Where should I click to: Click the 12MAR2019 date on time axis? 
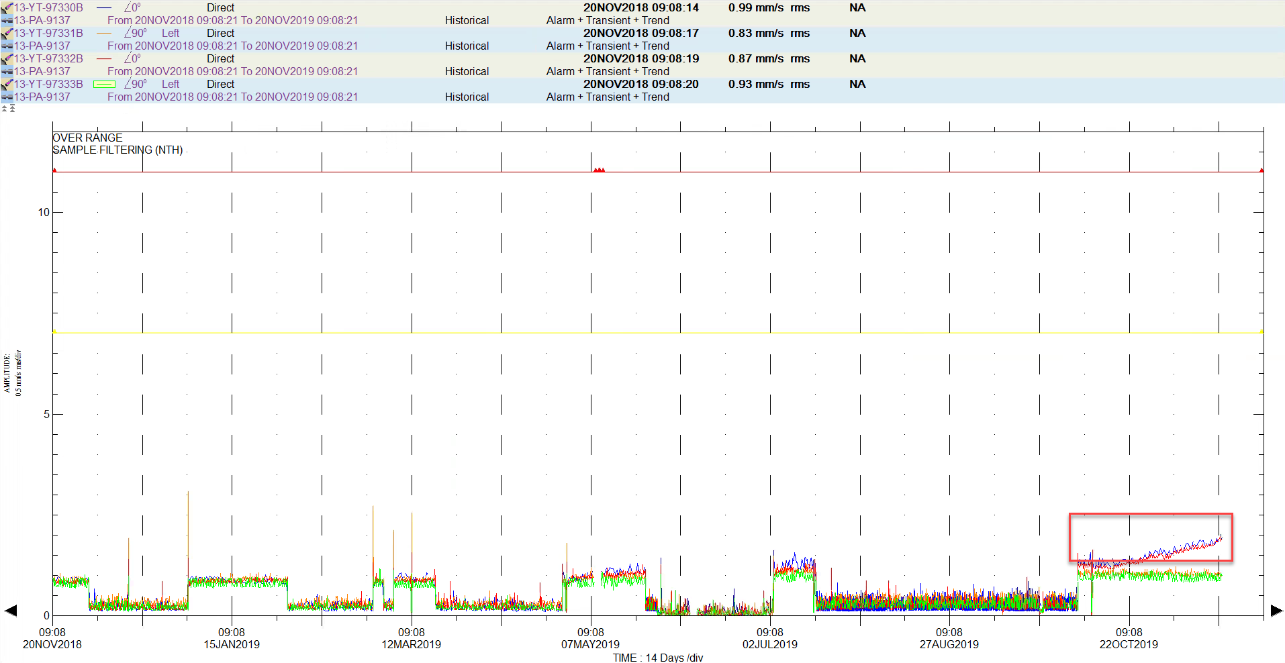pyautogui.click(x=412, y=644)
